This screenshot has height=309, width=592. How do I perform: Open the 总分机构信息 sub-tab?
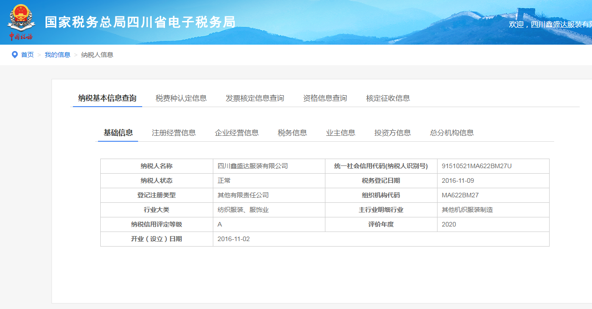[452, 133]
